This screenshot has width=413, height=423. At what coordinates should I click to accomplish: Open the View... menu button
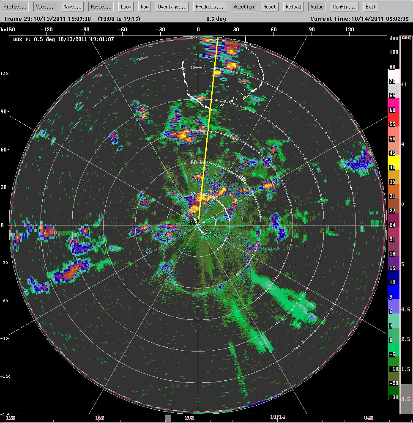coord(45,7)
